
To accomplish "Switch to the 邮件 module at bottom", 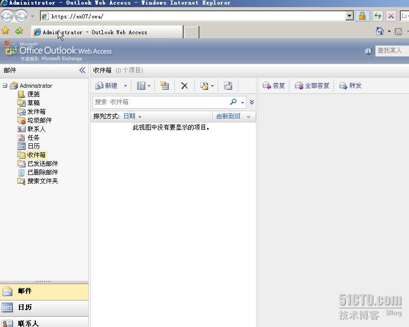I will click(x=44, y=291).
